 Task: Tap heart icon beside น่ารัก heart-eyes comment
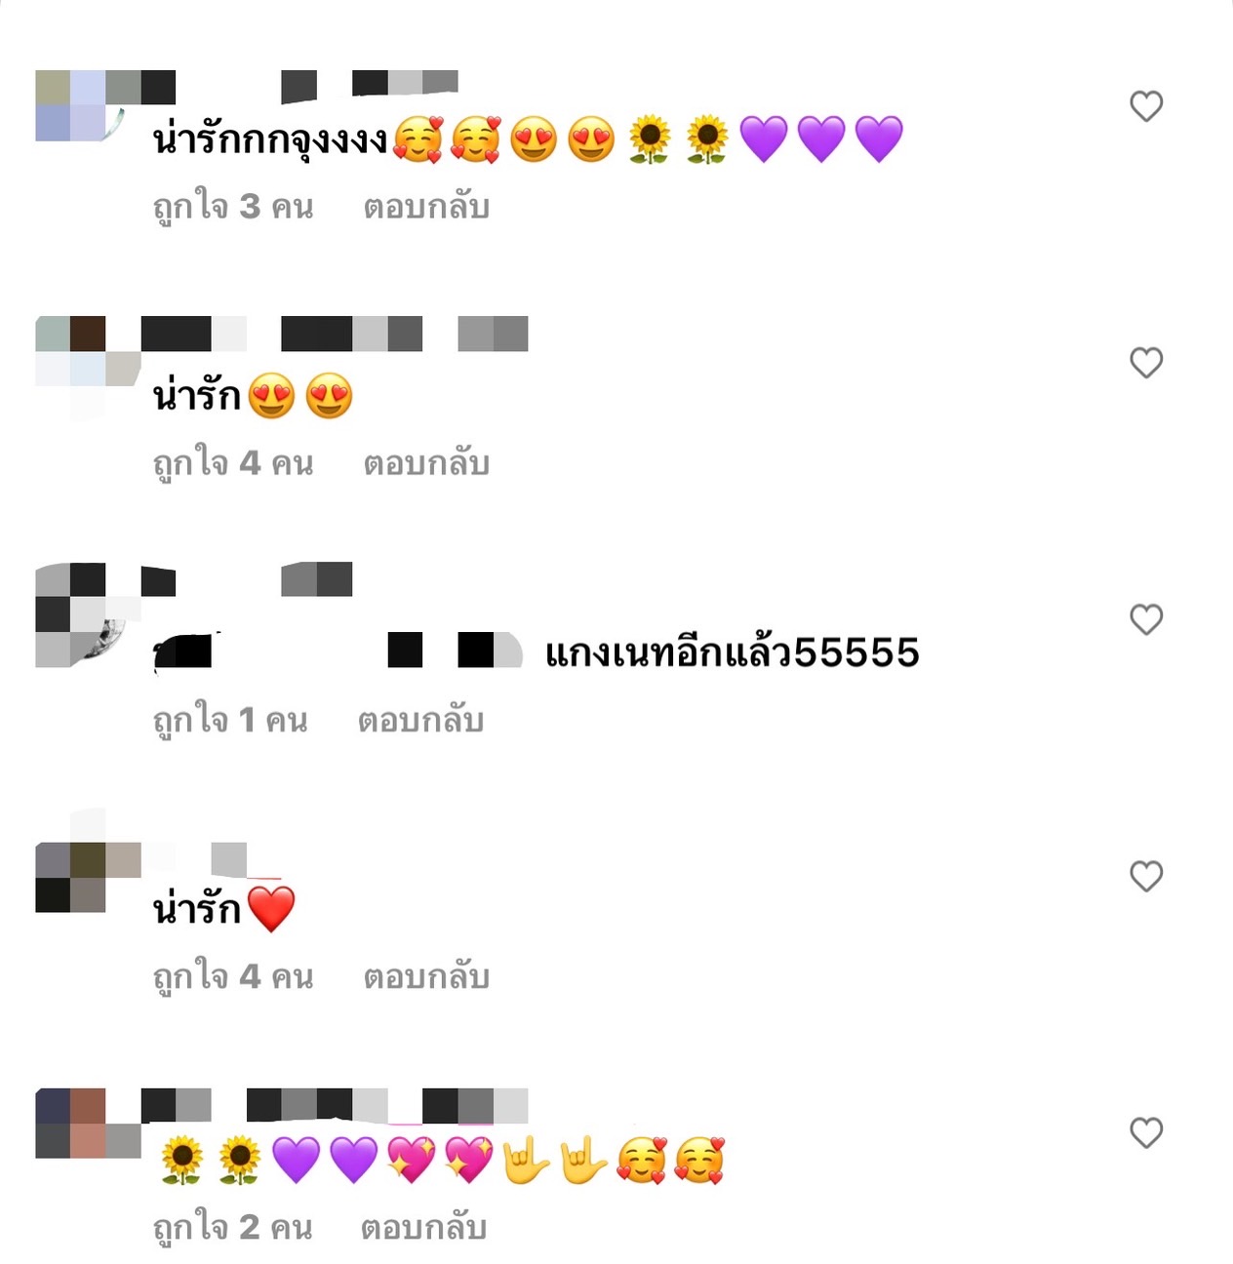point(1146,362)
